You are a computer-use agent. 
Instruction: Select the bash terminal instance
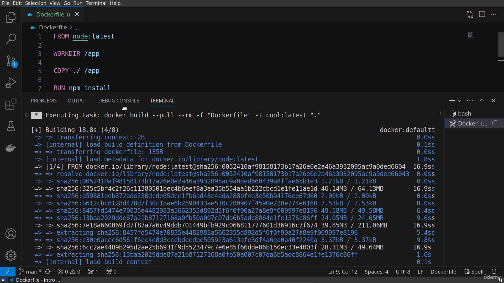(x=474, y=113)
